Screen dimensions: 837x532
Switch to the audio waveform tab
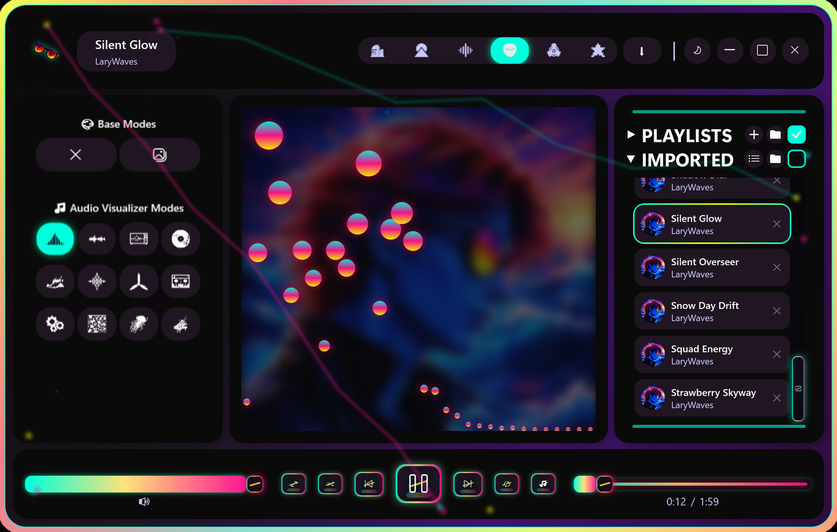pos(465,50)
